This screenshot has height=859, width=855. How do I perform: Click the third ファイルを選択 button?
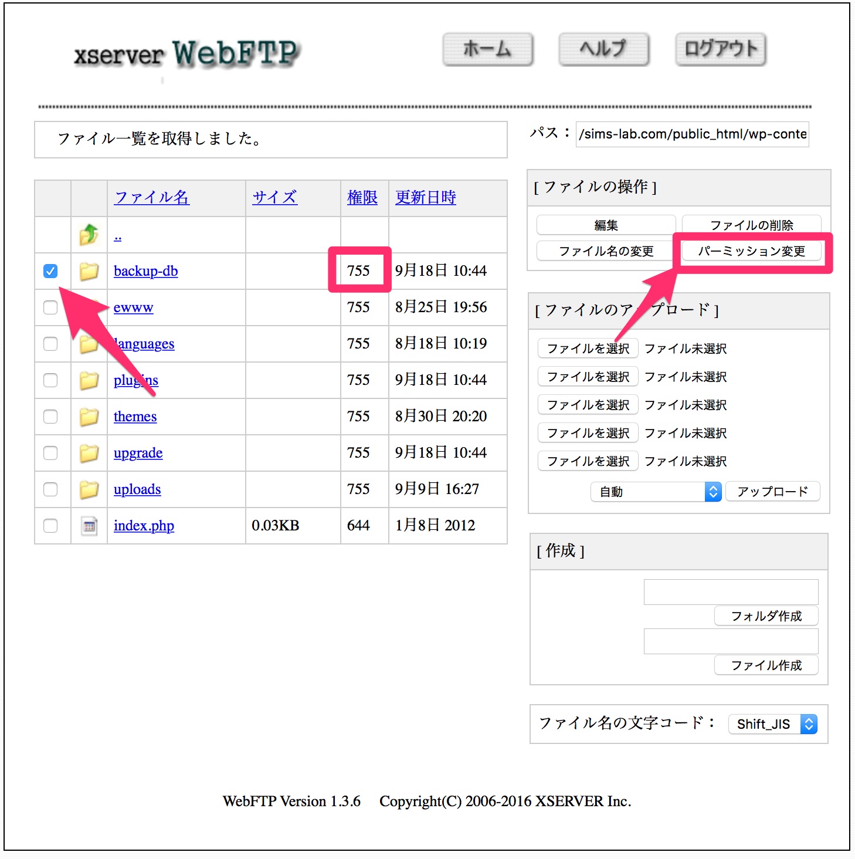(x=588, y=405)
